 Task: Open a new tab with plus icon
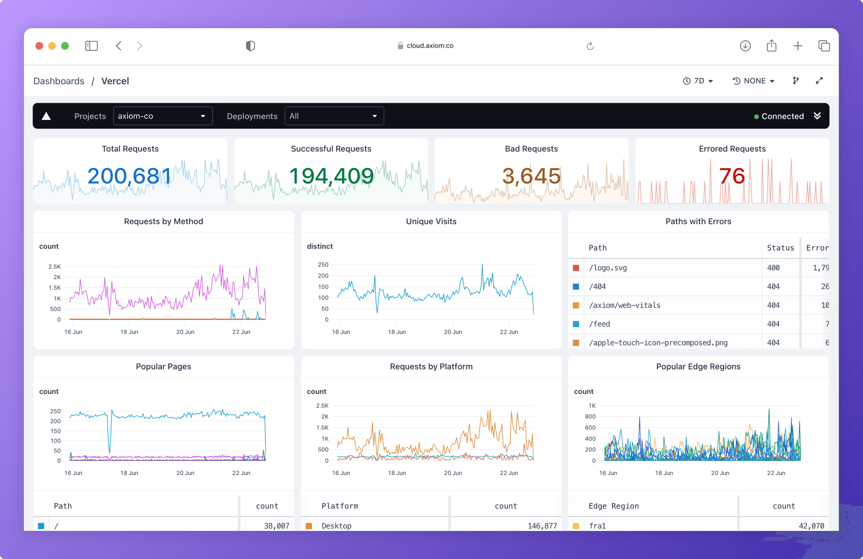[797, 46]
